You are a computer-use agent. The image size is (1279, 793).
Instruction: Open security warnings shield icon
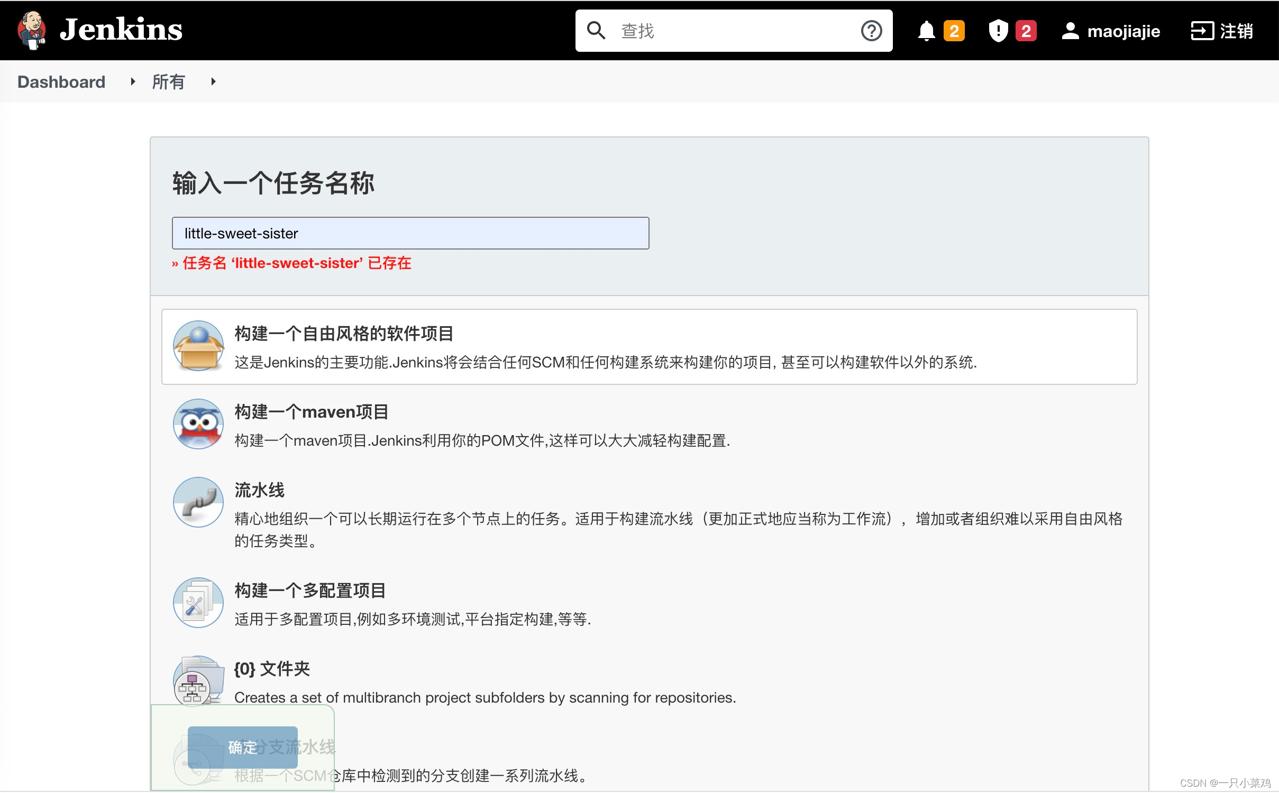click(x=998, y=31)
